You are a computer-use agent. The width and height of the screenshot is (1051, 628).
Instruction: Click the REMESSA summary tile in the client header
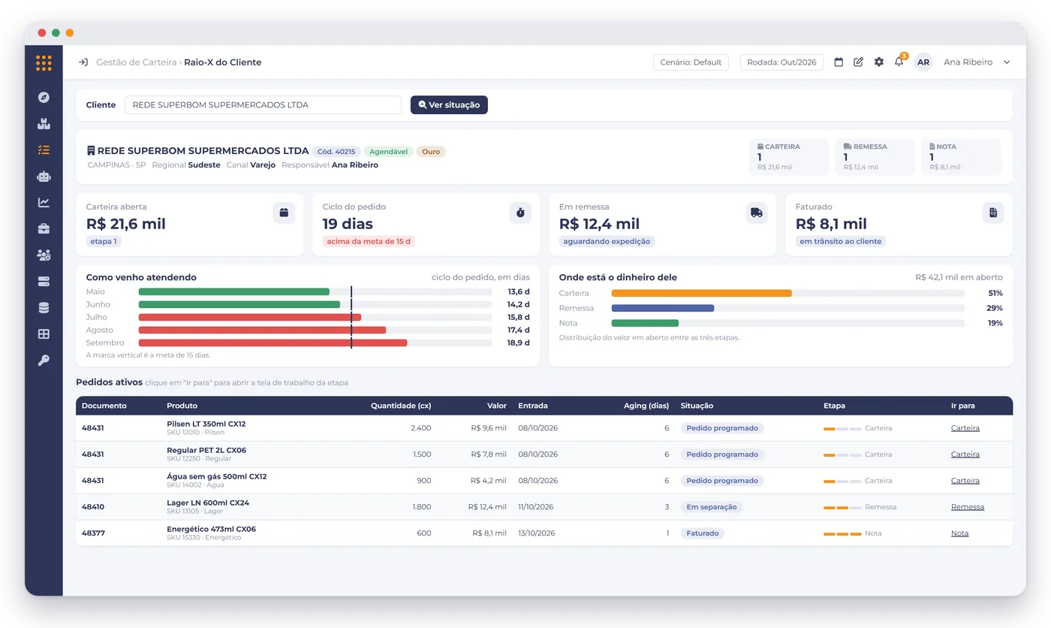(875, 157)
